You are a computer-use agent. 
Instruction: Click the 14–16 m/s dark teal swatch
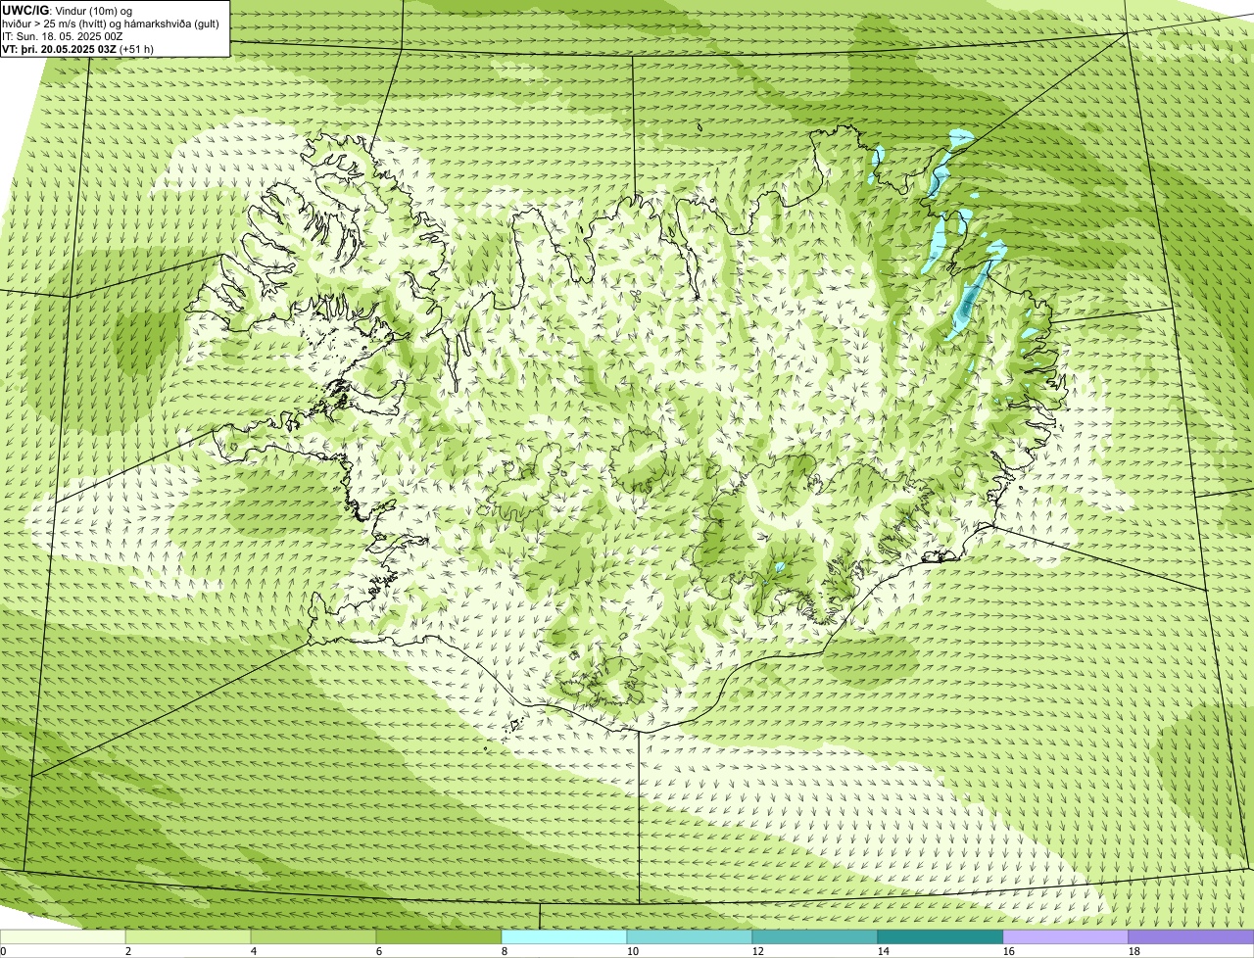click(x=940, y=937)
